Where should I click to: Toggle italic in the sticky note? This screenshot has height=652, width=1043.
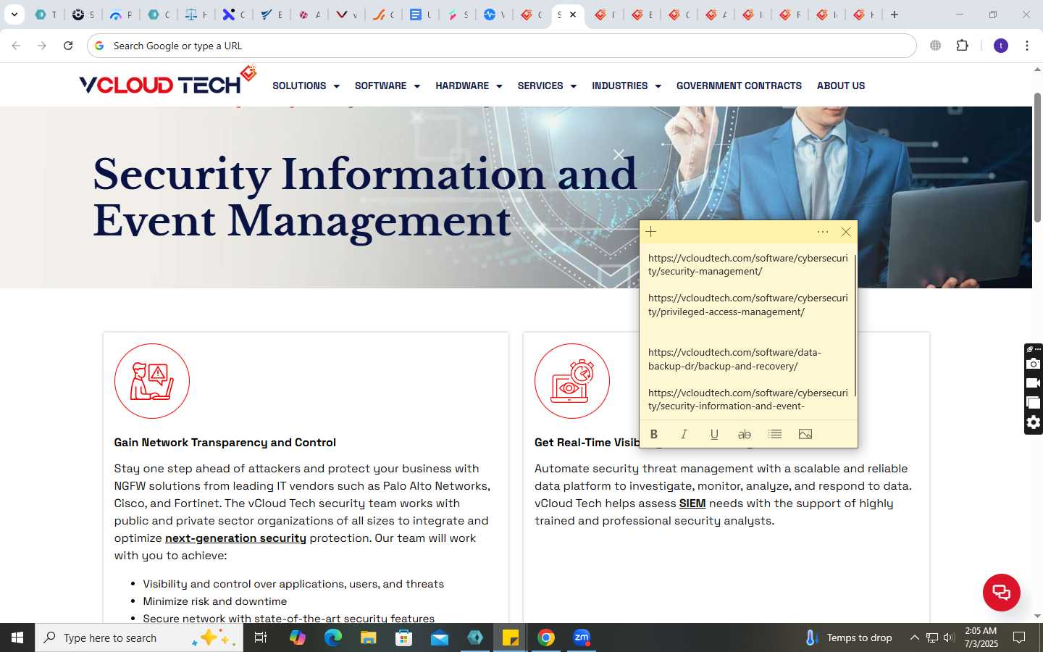tap(684, 434)
